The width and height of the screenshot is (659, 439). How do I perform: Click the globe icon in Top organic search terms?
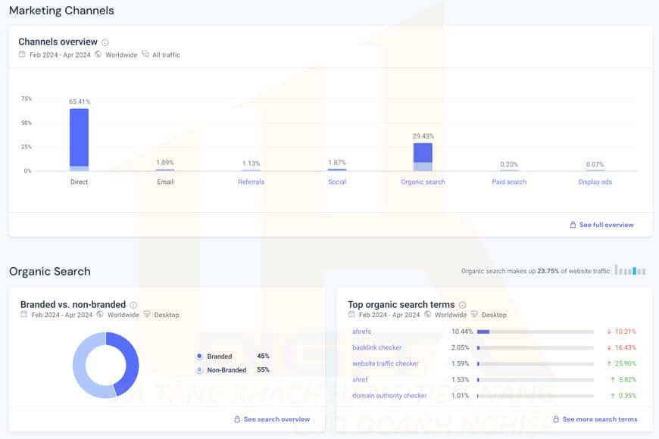coord(427,314)
